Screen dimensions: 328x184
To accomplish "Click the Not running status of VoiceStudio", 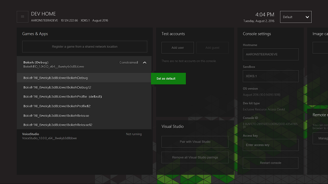I will pos(134,134).
